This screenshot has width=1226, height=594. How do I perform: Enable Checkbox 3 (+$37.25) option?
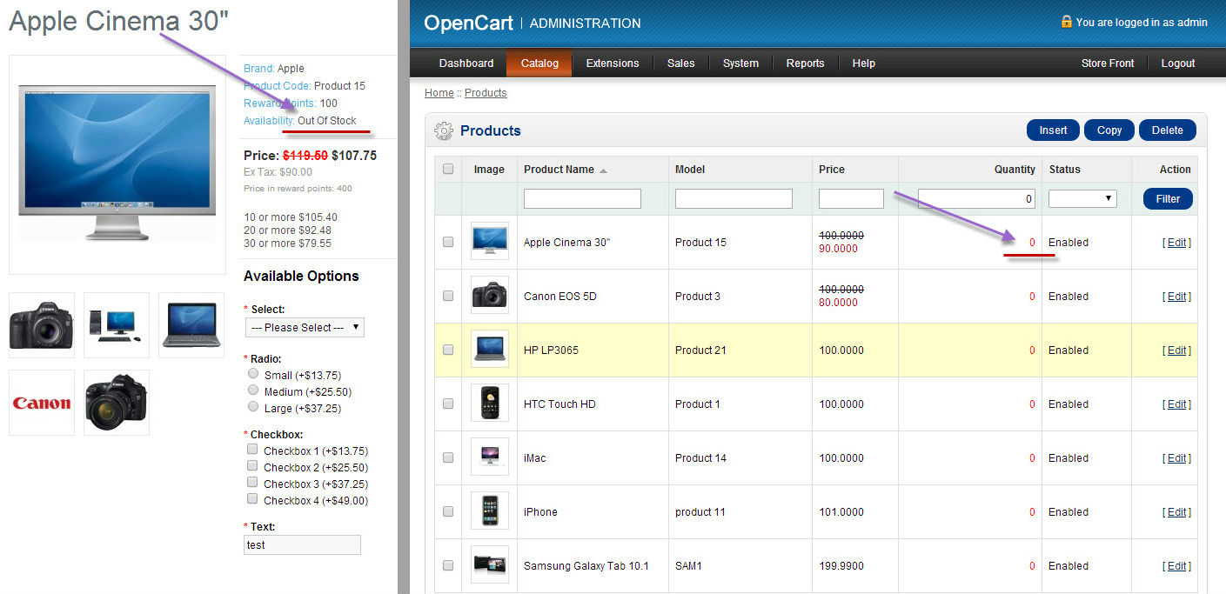(x=252, y=483)
